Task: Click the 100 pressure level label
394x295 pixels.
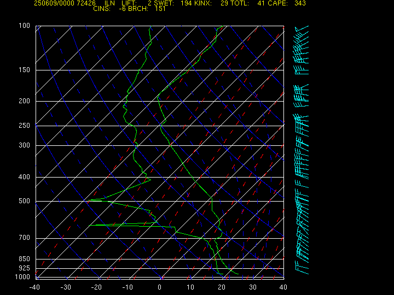Action: click(25, 26)
